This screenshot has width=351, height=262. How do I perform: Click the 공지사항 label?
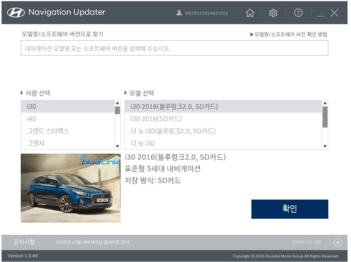pos(24,242)
